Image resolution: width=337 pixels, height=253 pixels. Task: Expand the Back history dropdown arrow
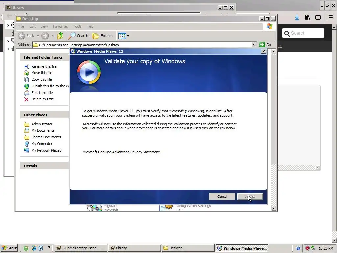point(38,36)
